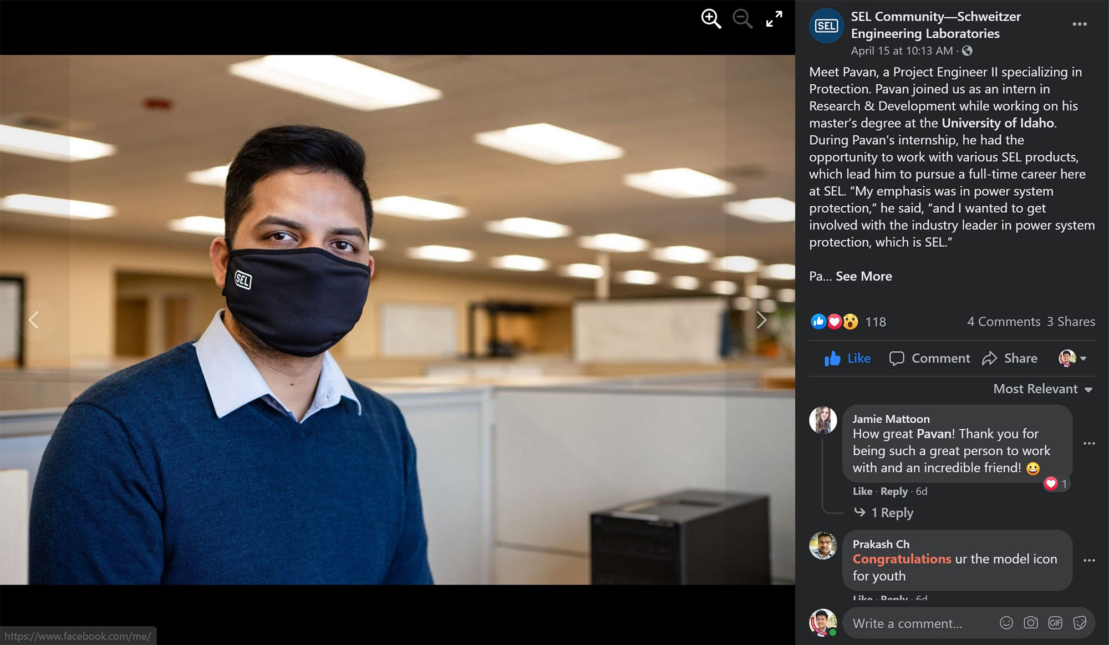Image resolution: width=1109 pixels, height=645 pixels.
Task: Click the Share button
Action: (x=1010, y=358)
